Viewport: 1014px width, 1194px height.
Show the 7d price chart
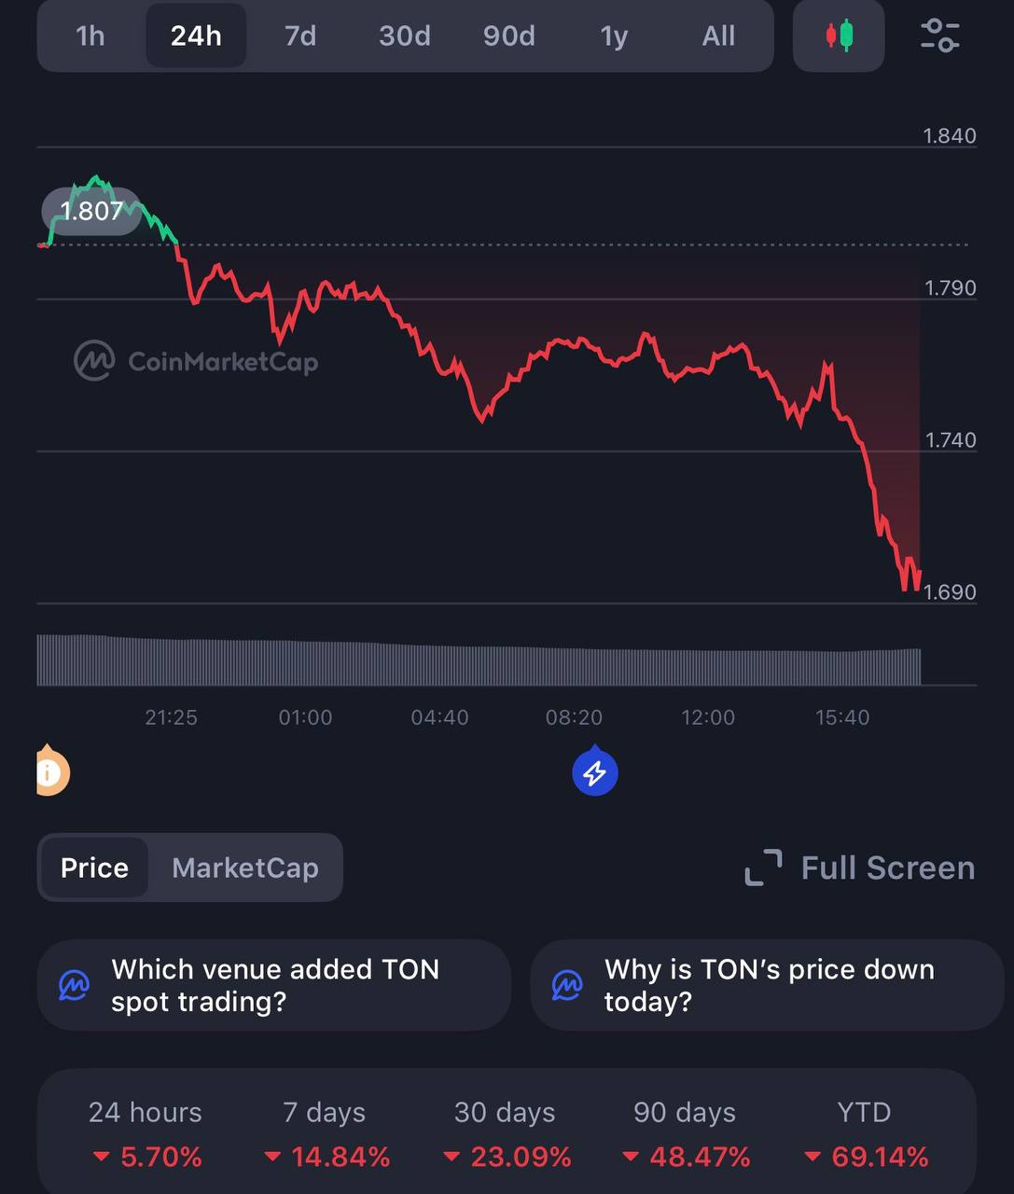300,36
